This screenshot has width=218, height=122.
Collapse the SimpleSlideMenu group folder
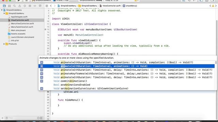pos(4,14)
